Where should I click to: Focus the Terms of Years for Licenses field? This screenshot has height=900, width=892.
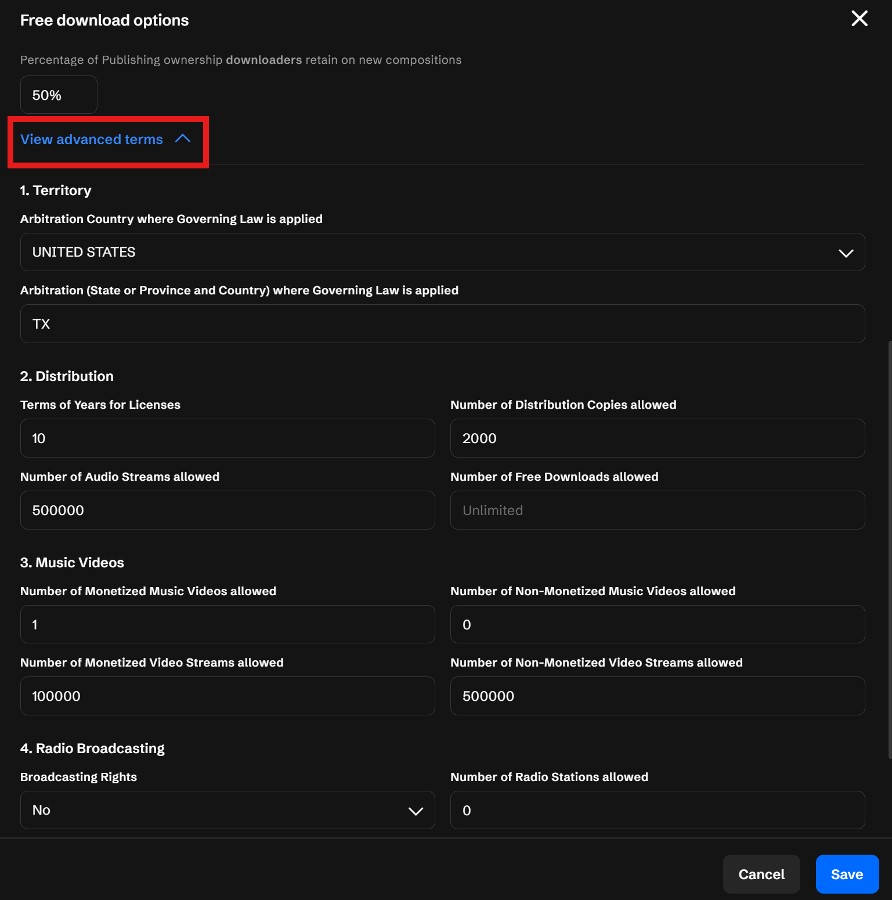coord(227,438)
